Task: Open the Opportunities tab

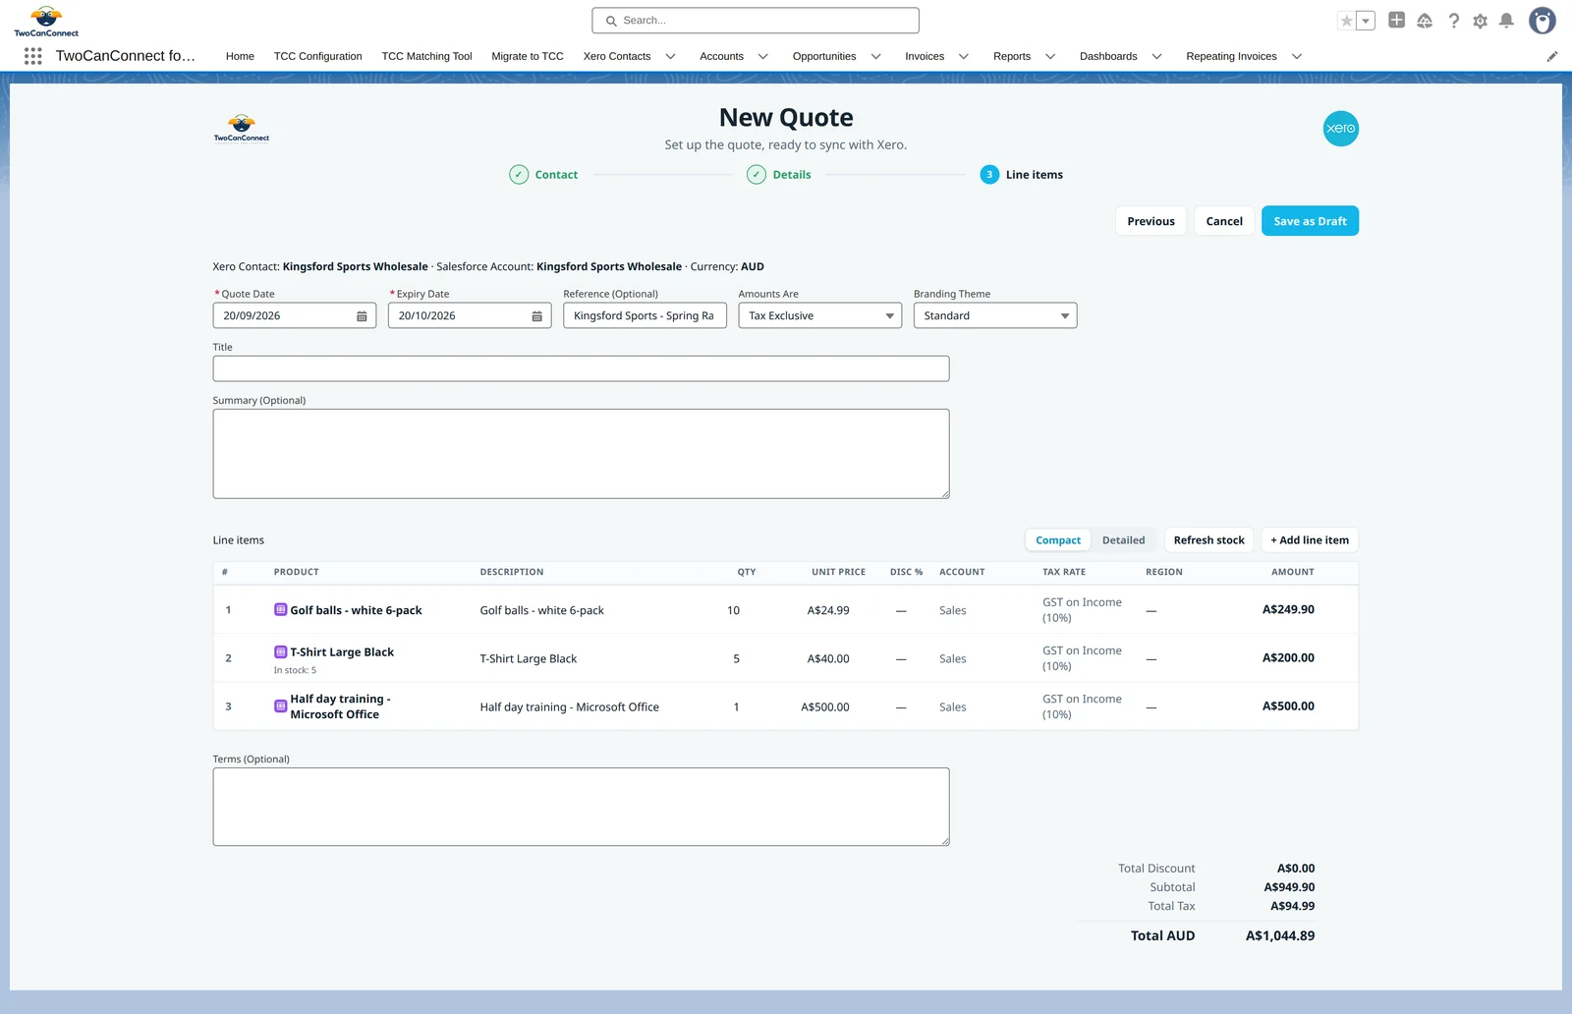Action: pos(824,57)
